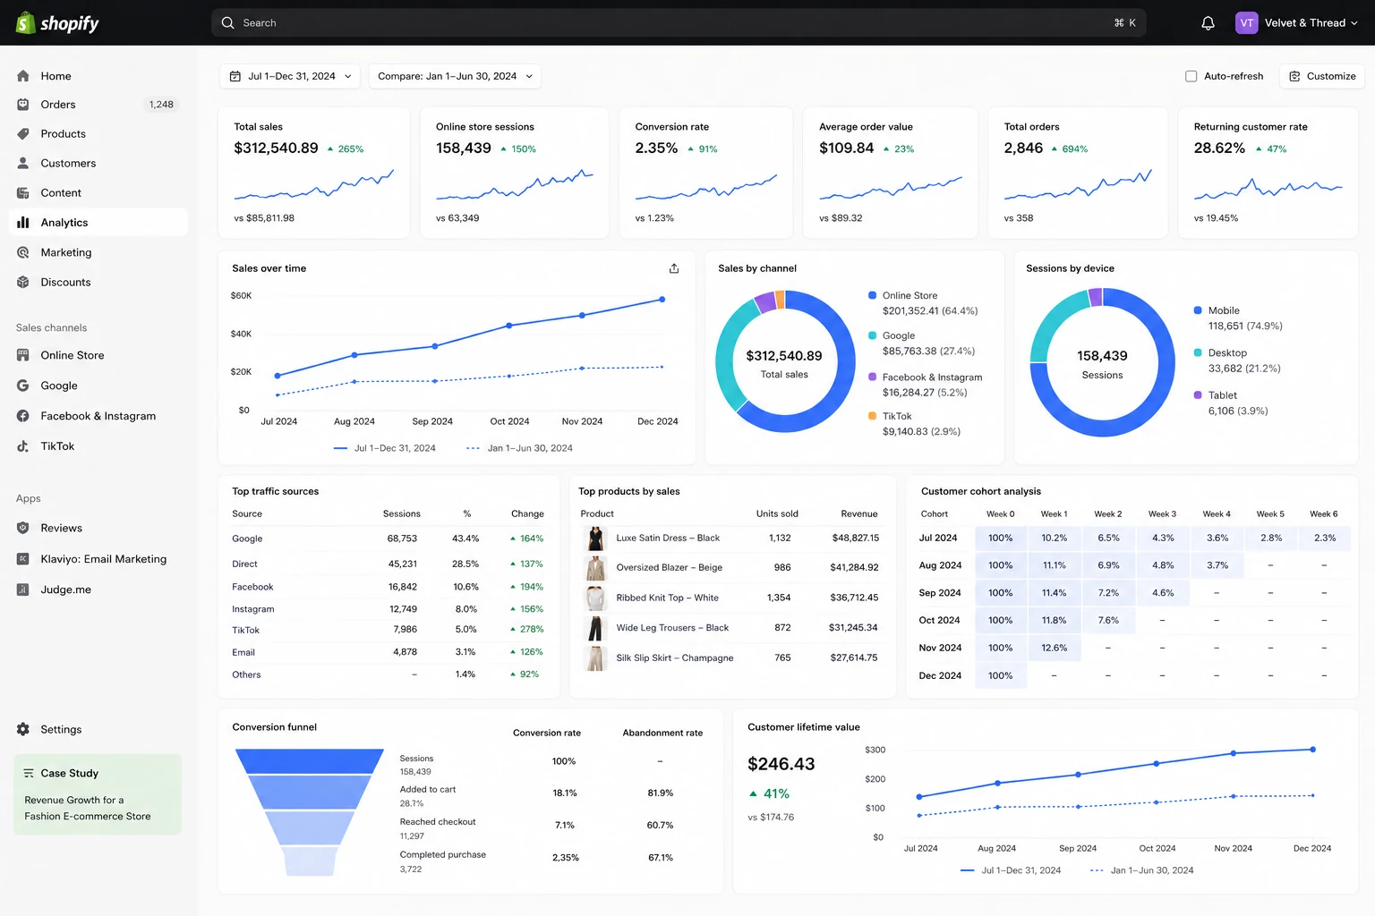Screen dimensions: 1375x916
Task: Click the Added to cart funnel label
Action: (x=428, y=790)
